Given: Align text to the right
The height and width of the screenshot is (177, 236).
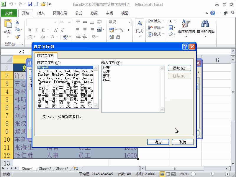Looking at the screenshot, I should click(x=92, y=29).
